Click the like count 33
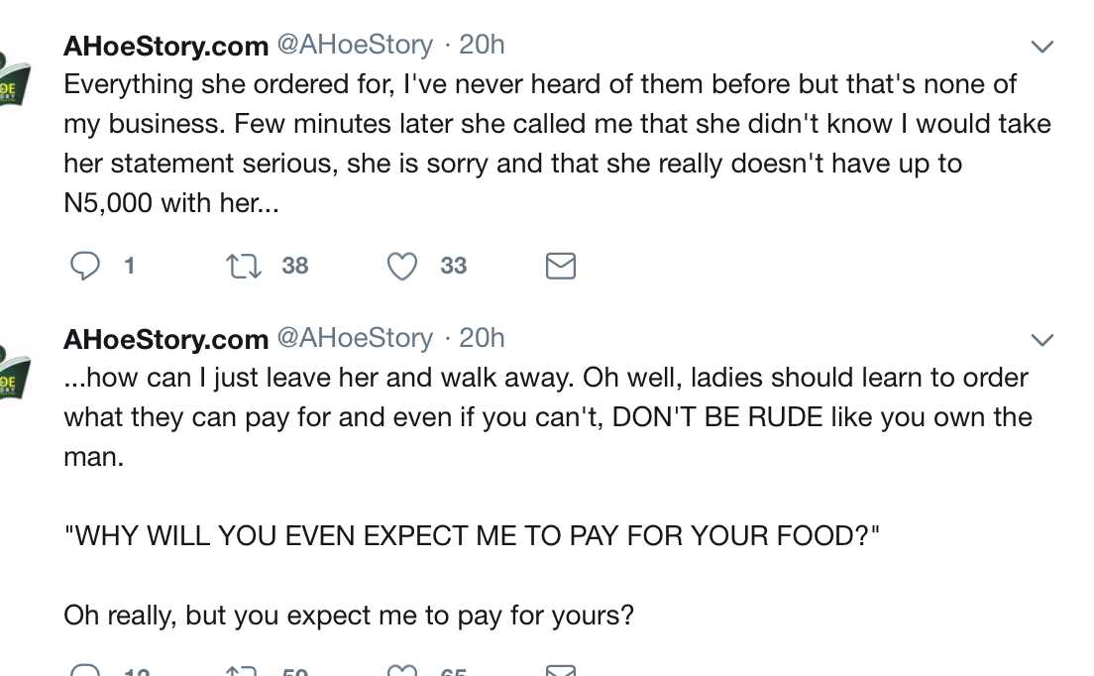This screenshot has height=676, width=1094. click(454, 266)
